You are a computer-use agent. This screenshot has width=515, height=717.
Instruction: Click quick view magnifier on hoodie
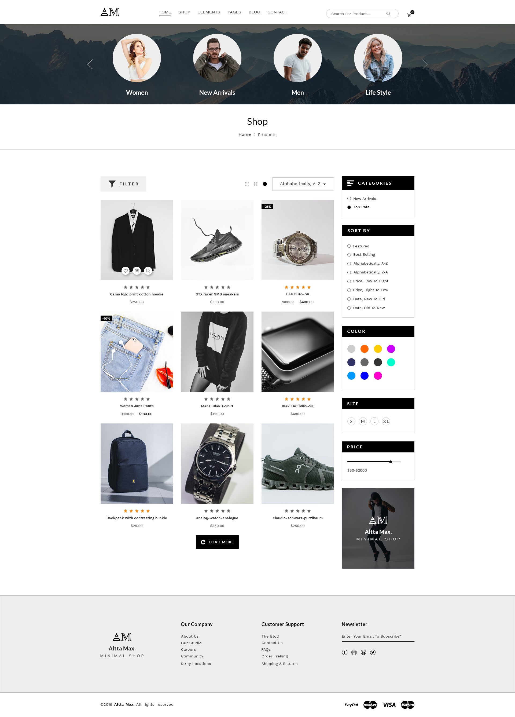coord(148,270)
